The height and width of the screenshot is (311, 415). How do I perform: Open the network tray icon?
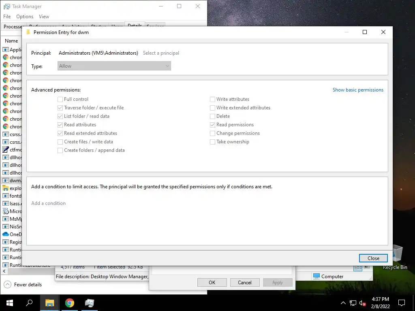point(353,303)
